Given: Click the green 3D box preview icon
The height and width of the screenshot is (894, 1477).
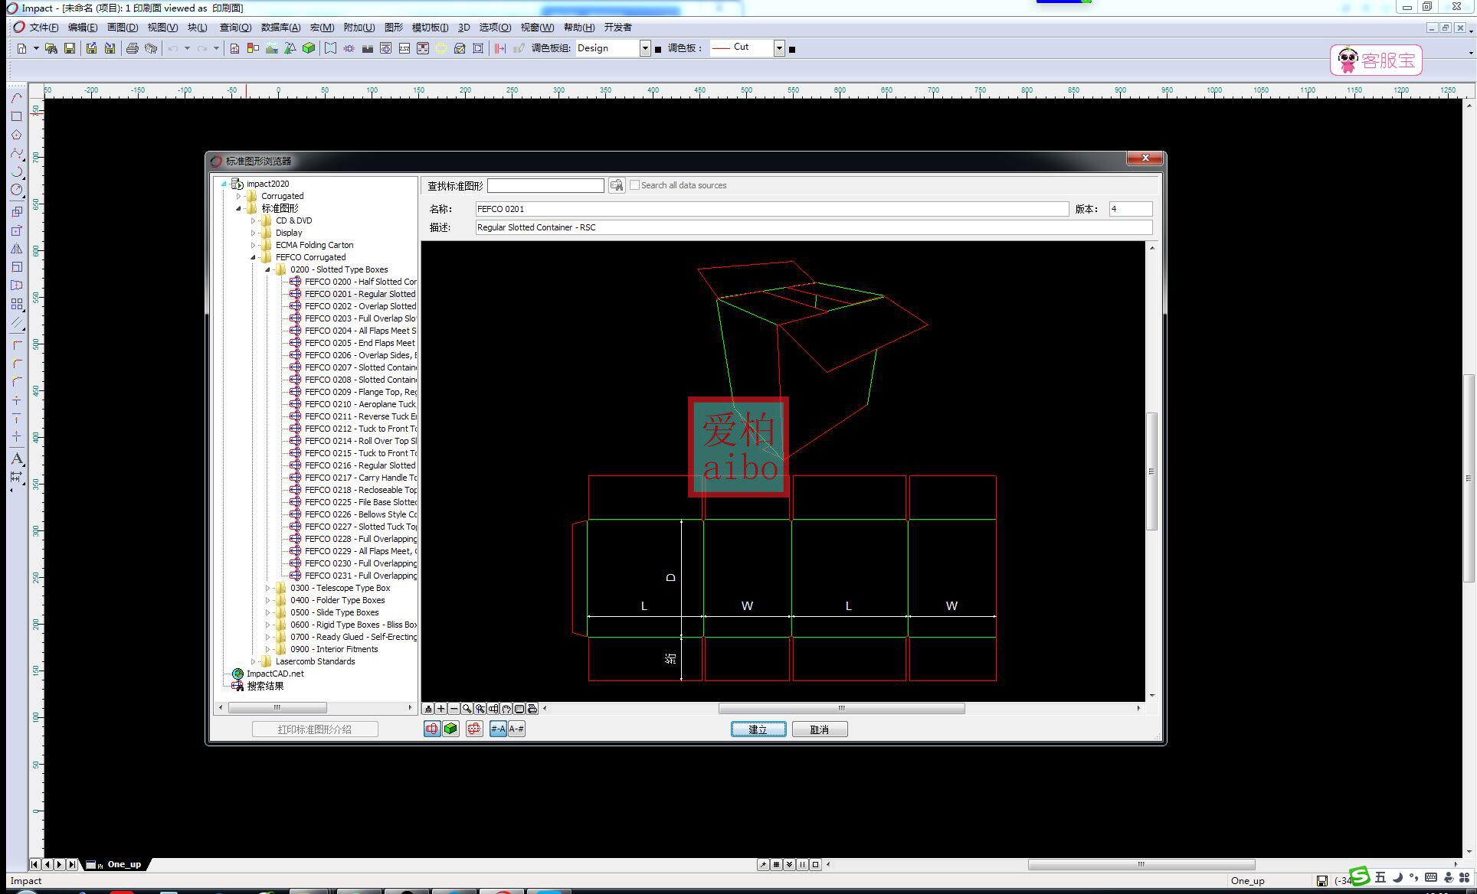Looking at the screenshot, I should tap(450, 729).
